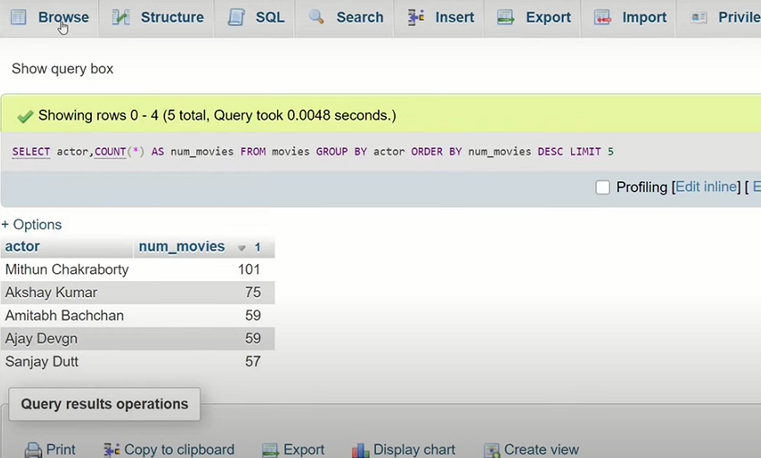Click Export link in query results operations
The height and width of the screenshot is (458, 761).
pos(304,450)
